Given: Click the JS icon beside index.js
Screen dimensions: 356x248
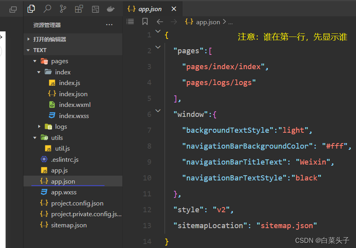Looking at the screenshot, I should (52, 83).
